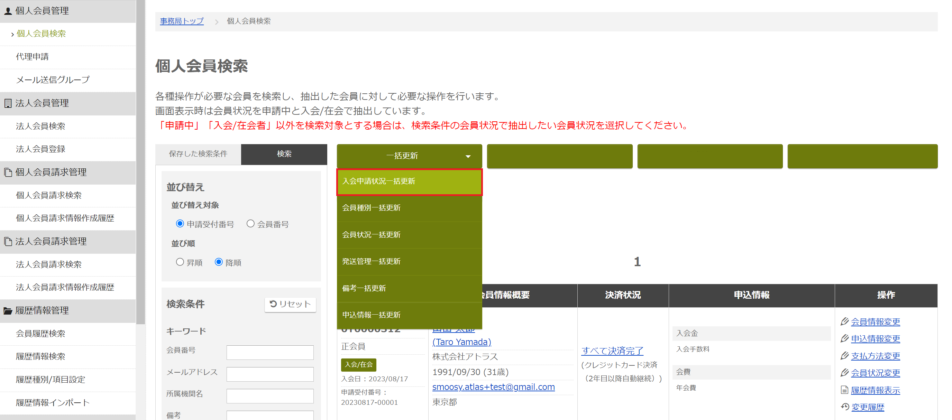Click the smoosy.atlas+test@gmail.com email link
952x420 pixels.
pos(493,387)
